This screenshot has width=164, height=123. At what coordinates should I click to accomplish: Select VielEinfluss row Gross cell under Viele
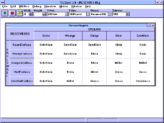point(119,72)
